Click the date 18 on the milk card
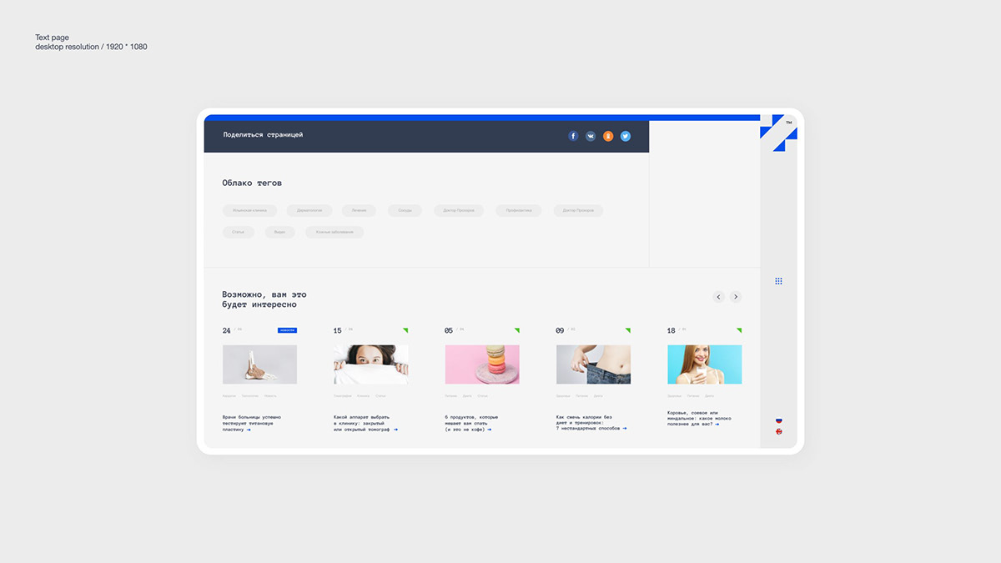This screenshot has width=1001, height=563. click(x=672, y=331)
